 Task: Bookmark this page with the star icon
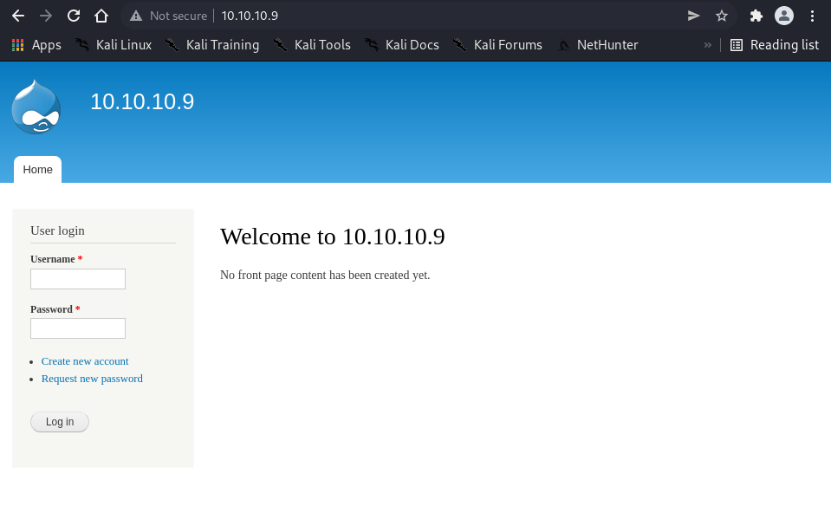(x=721, y=16)
